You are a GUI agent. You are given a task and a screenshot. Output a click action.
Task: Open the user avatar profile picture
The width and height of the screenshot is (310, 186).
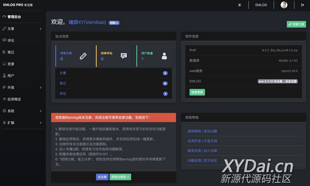pos(284,5)
